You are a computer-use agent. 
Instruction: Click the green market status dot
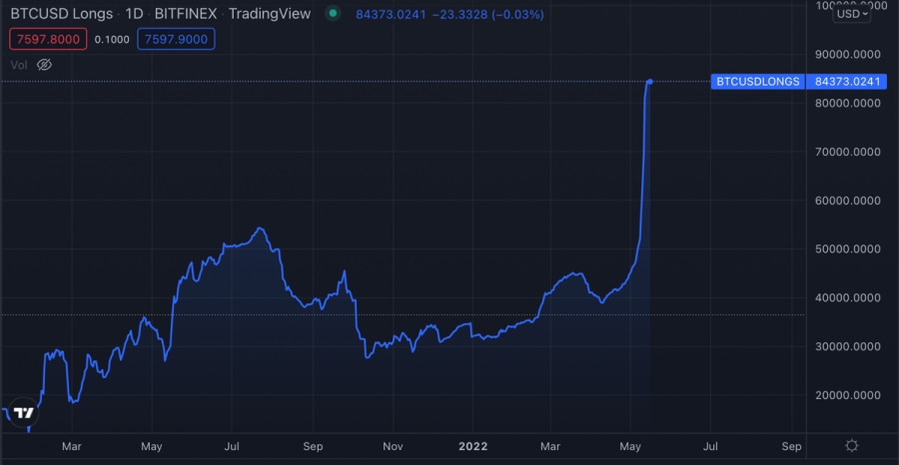[333, 14]
